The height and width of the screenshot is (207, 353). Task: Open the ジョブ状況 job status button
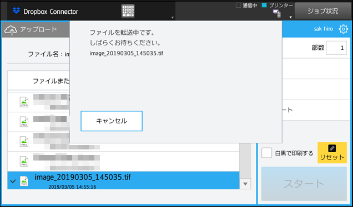323,11
